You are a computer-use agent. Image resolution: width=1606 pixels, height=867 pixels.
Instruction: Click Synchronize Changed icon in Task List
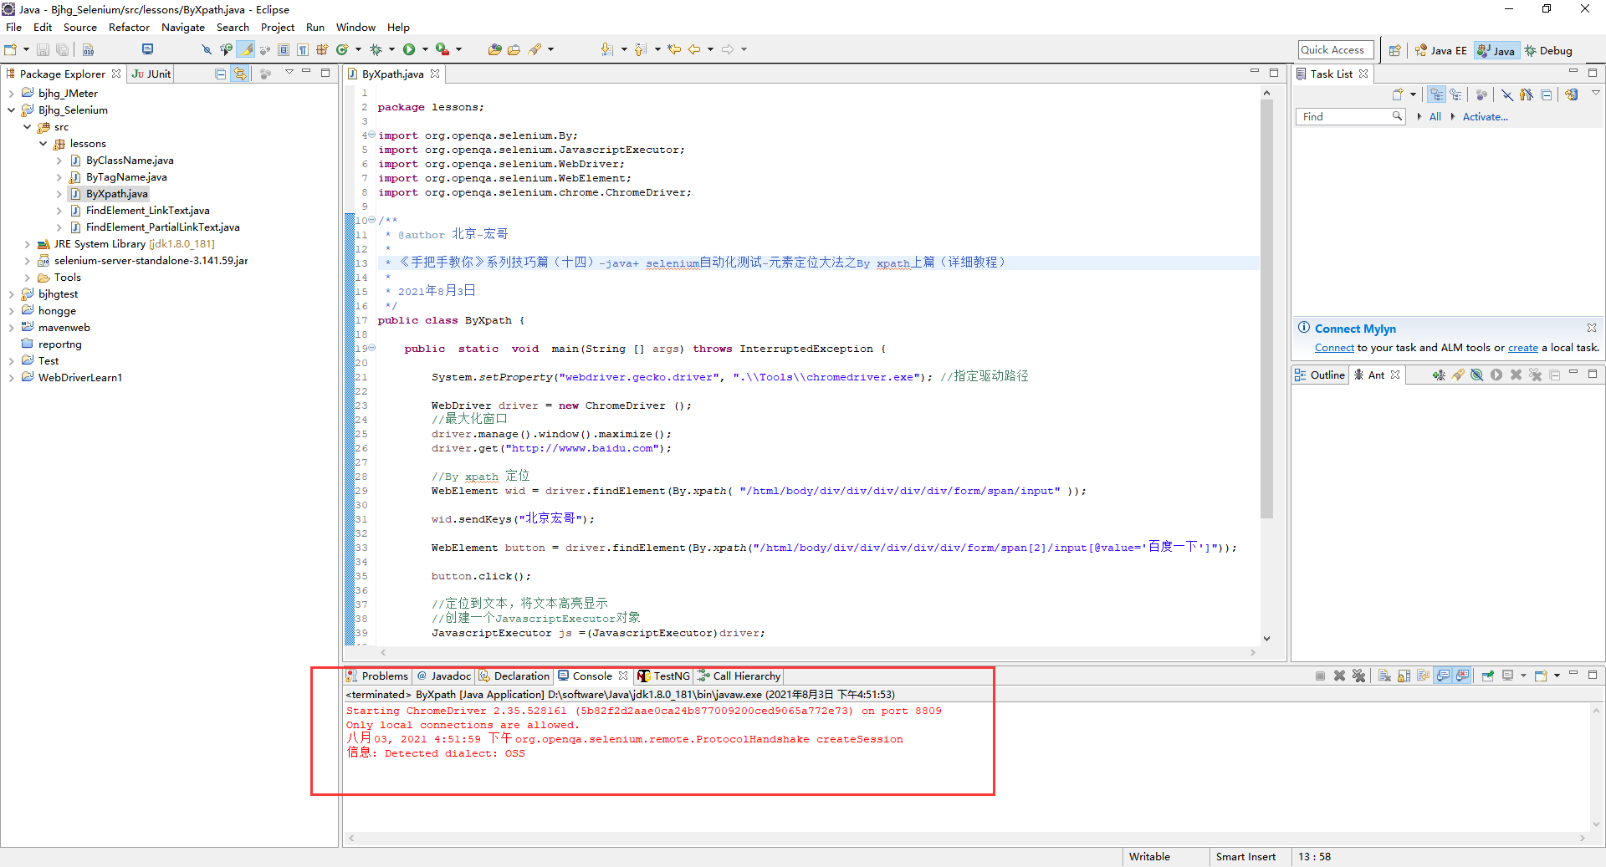(x=1571, y=94)
